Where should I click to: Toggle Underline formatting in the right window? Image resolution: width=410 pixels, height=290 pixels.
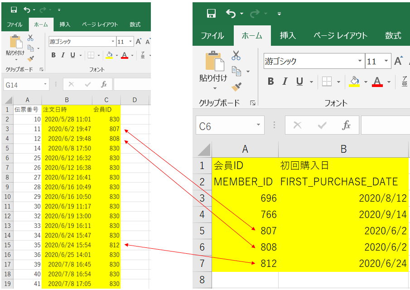[x=299, y=82]
